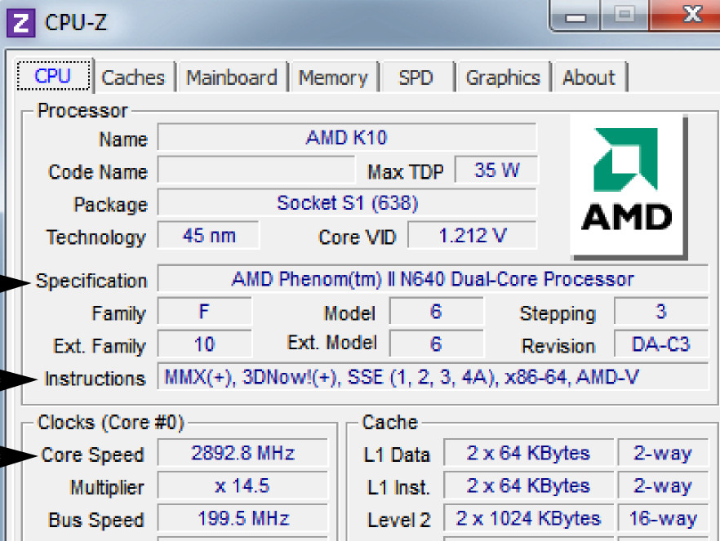Open the Mainboard tab
Screen dimensions: 720x541
[x=232, y=78]
